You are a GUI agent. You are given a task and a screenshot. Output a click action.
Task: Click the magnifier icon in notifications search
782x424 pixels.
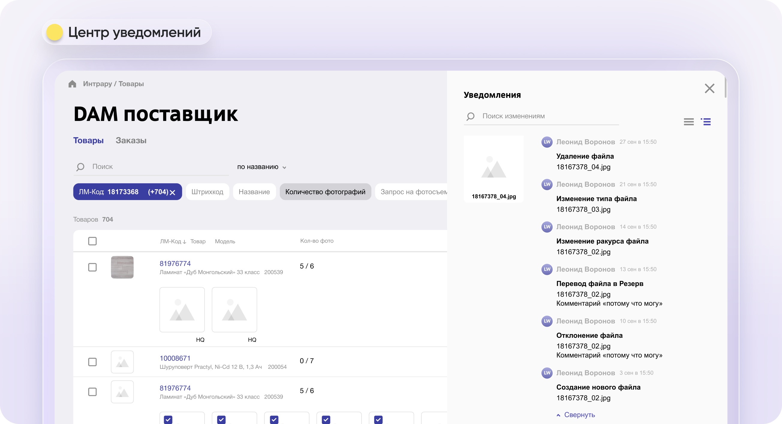(x=470, y=116)
